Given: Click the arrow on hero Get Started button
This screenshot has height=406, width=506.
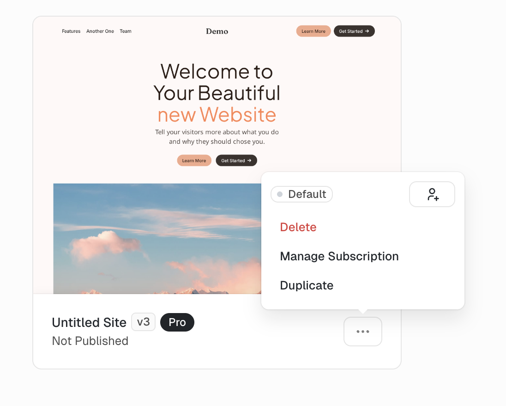Looking at the screenshot, I should tap(249, 160).
